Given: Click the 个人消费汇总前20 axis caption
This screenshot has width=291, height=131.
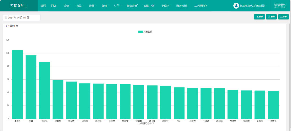Looking at the screenshot, I should pos(145,123).
